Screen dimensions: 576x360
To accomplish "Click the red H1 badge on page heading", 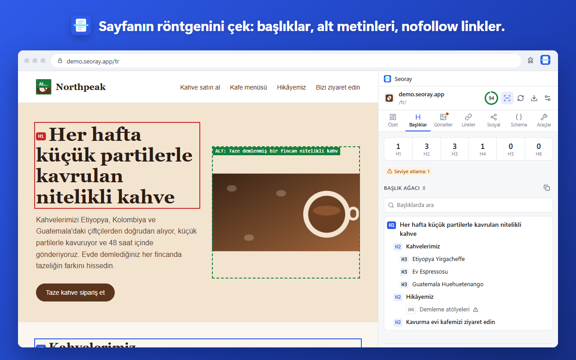I will 41,136.
